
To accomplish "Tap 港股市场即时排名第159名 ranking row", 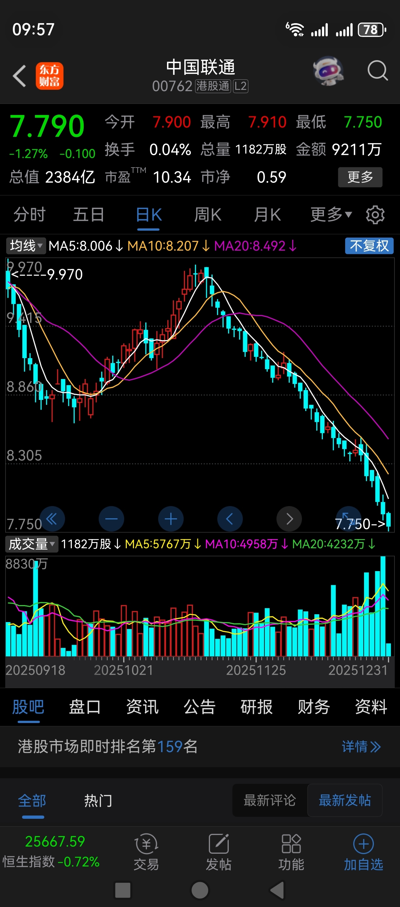I will [200, 746].
